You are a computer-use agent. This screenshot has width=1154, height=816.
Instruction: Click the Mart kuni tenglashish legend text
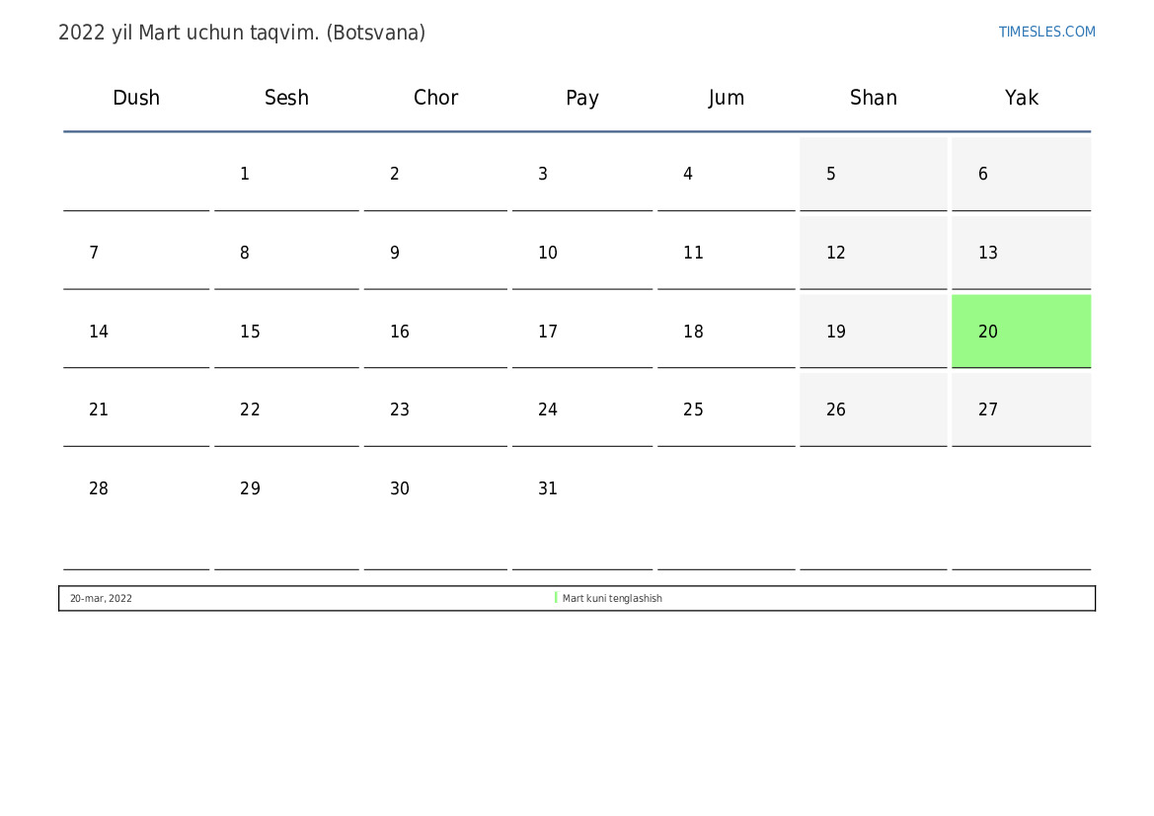point(612,599)
